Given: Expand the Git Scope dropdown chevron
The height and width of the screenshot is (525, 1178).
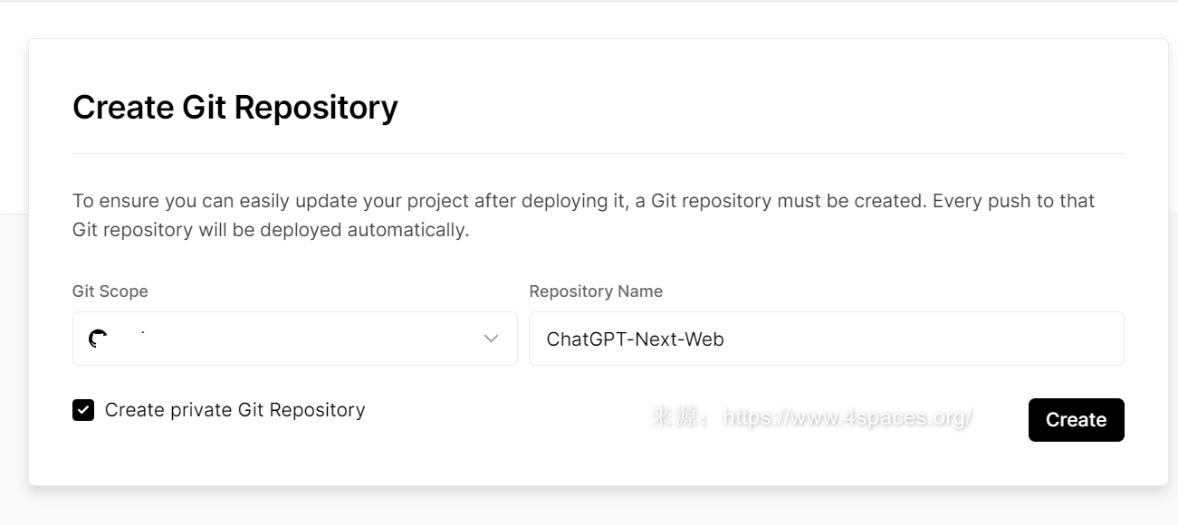Looking at the screenshot, I should 492,339.
